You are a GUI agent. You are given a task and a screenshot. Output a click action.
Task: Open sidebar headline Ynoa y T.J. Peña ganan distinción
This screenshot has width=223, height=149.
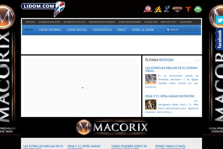(x=169, y=96)
